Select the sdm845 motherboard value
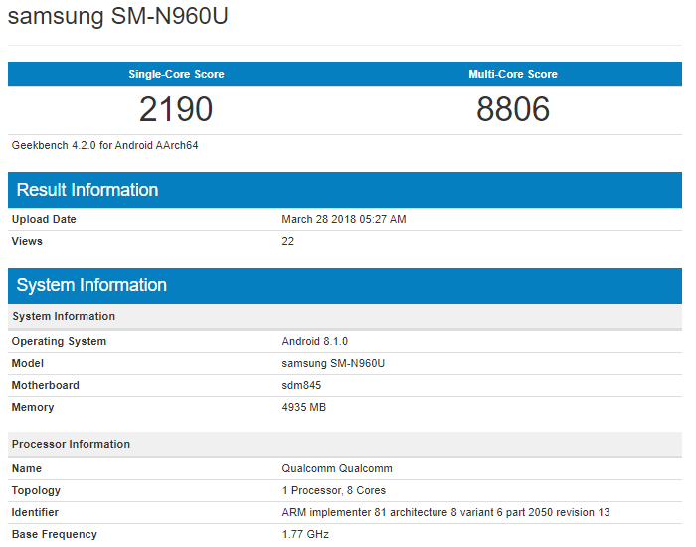The image size is (696, 547). (x=303, y=385)
